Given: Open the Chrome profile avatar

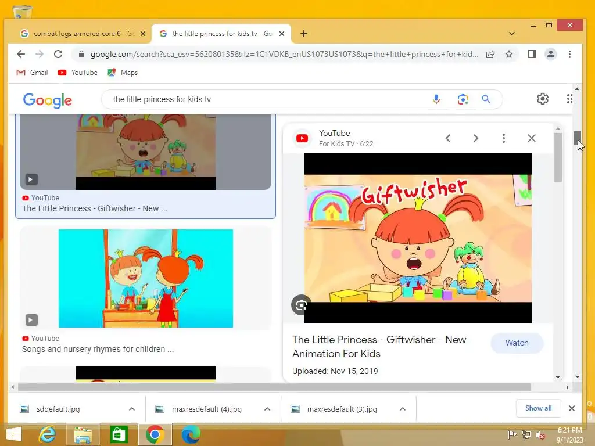Looking at the screenshot, I should point(551,54).
